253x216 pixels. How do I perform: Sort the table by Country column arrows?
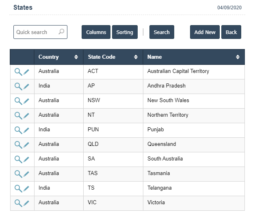click(x=76, y=57)
